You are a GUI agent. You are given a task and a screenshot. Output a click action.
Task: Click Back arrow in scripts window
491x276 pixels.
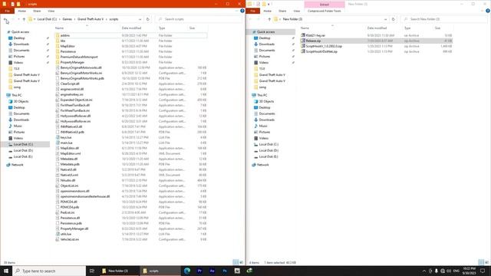point(5,19)
